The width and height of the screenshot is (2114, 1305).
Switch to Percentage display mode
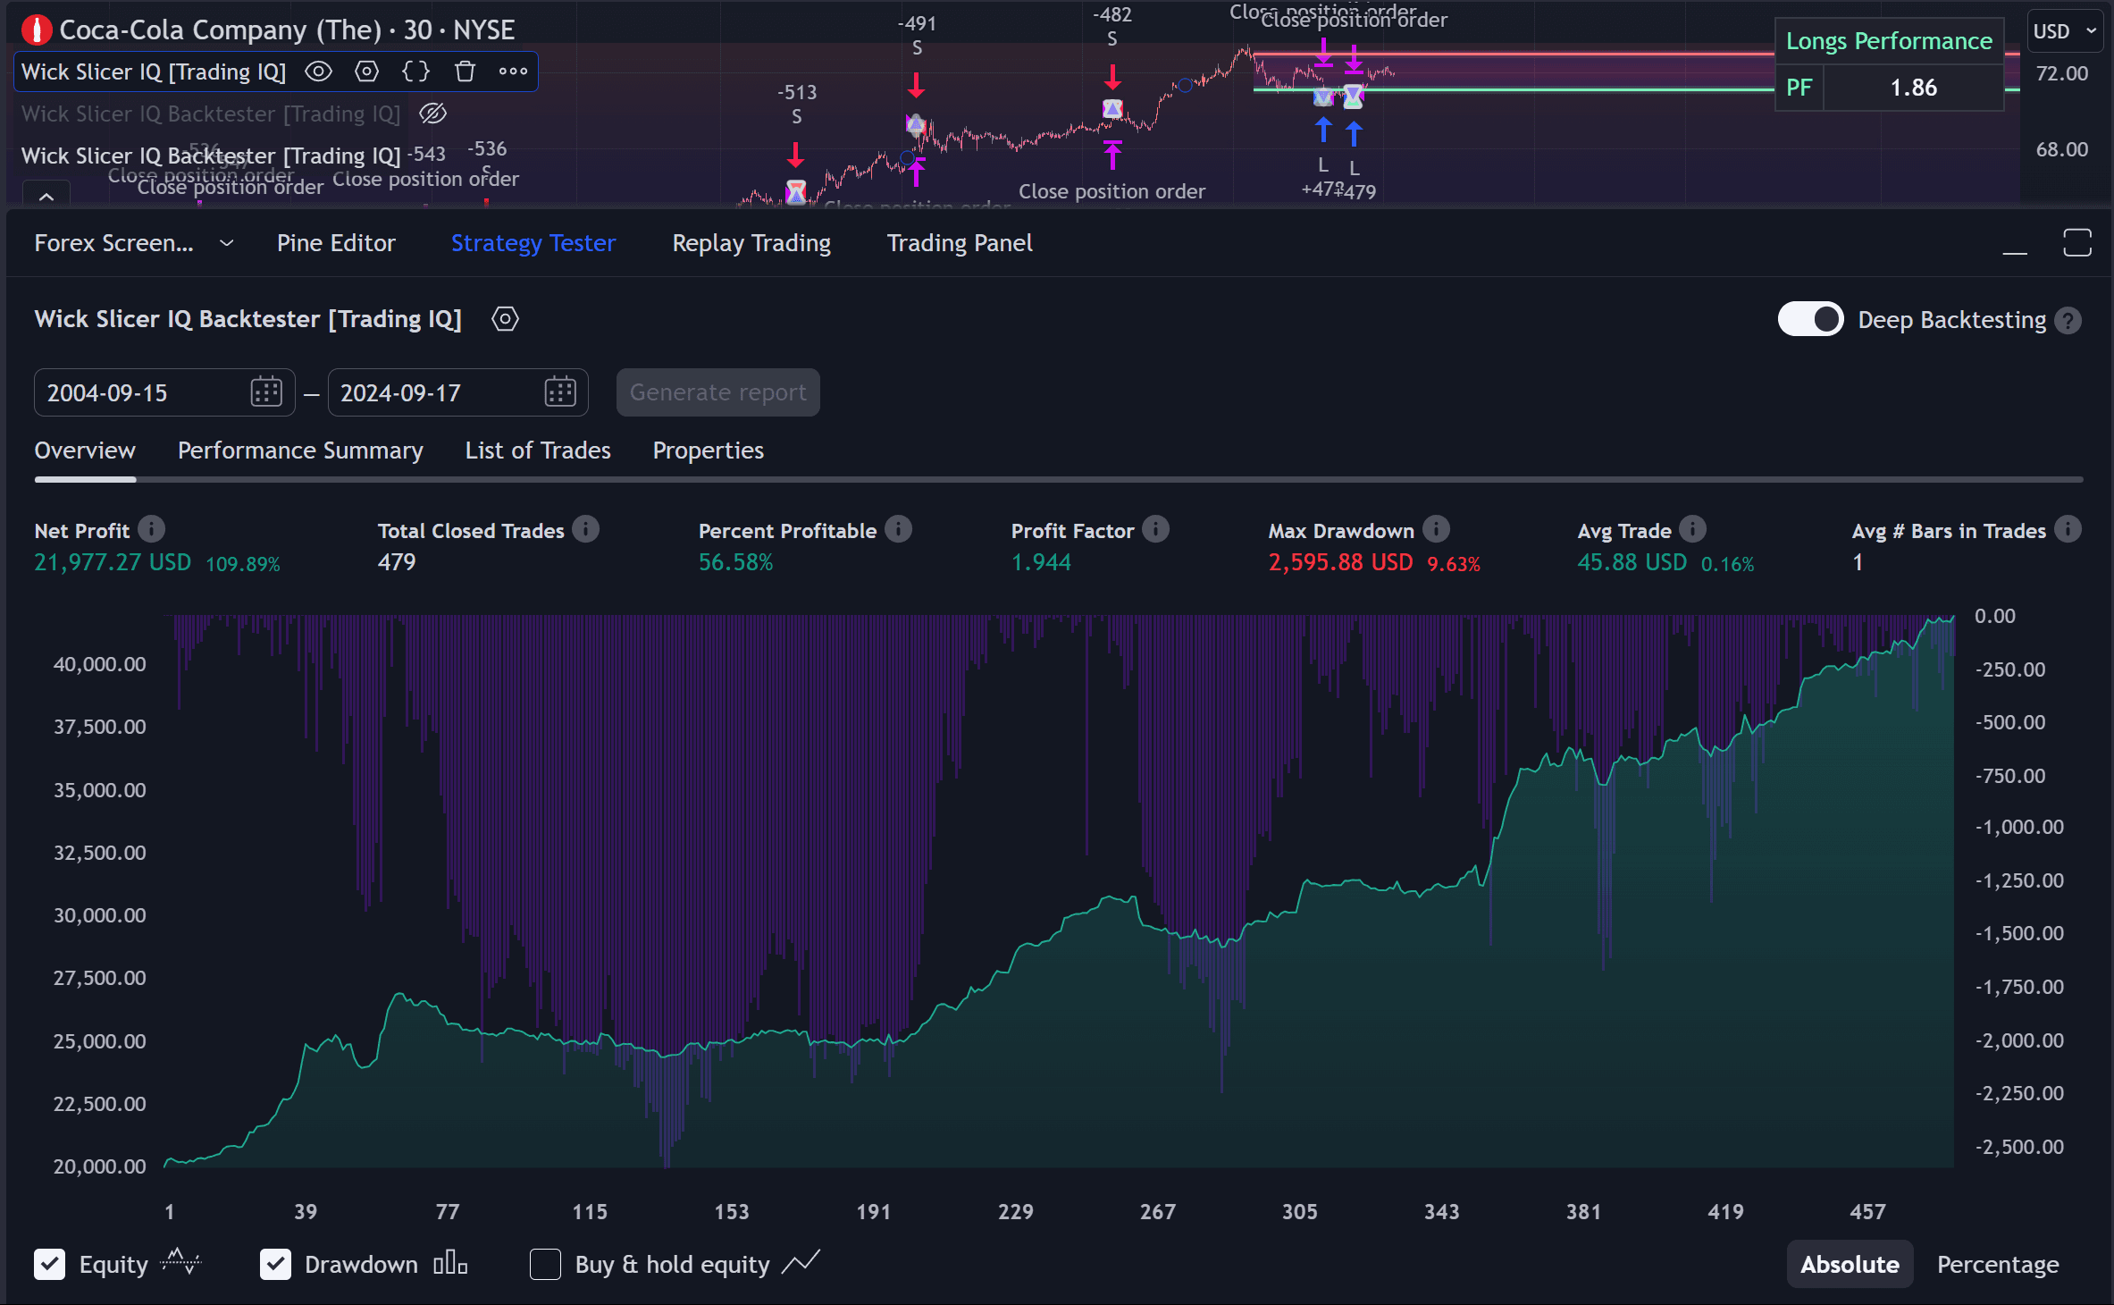coord(1998,1264)
